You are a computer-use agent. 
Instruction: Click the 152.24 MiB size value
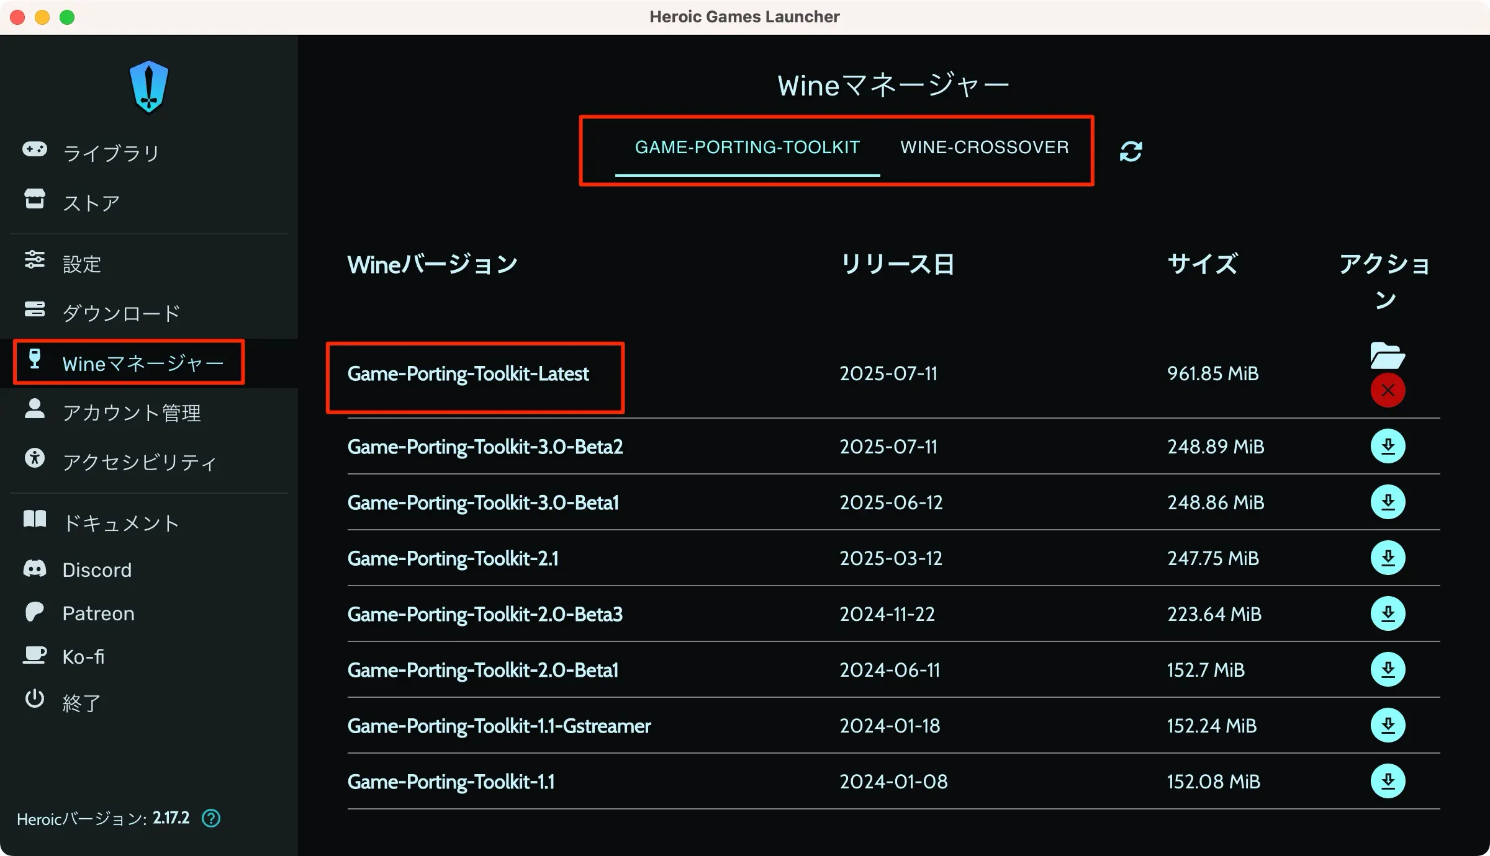tap(1212, 726)
